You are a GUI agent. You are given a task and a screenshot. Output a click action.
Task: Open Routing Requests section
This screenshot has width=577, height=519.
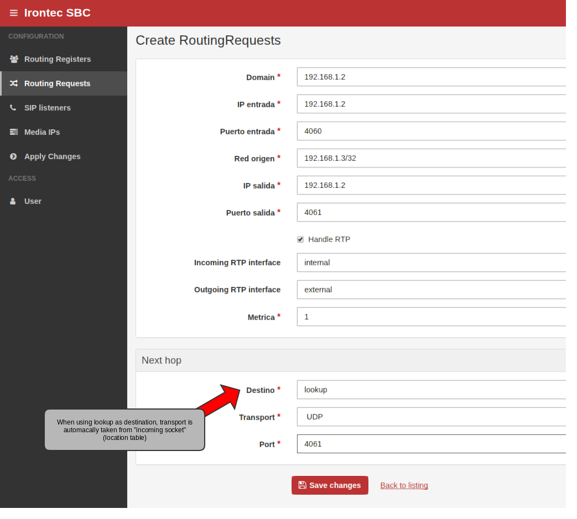64,83
